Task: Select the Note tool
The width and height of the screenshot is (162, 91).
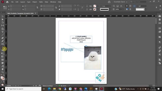Action: pyautogui.click(x=3, y=63)
